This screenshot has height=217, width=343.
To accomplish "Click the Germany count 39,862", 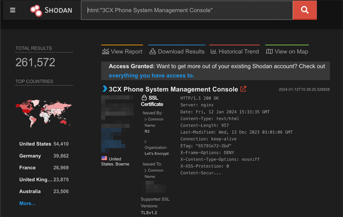I will point(61,156).
